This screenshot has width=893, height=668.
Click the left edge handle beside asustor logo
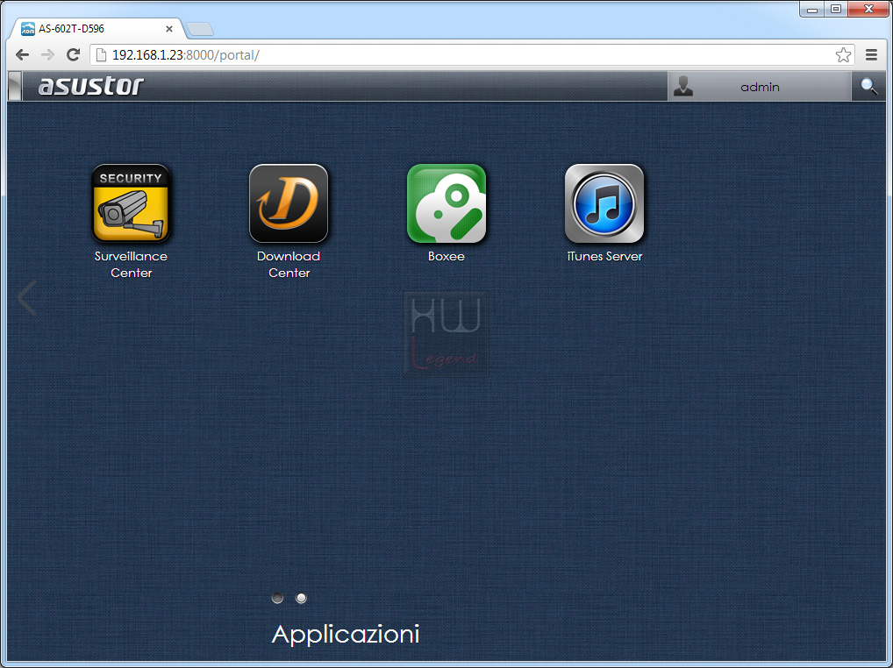[x=15, y=87]
